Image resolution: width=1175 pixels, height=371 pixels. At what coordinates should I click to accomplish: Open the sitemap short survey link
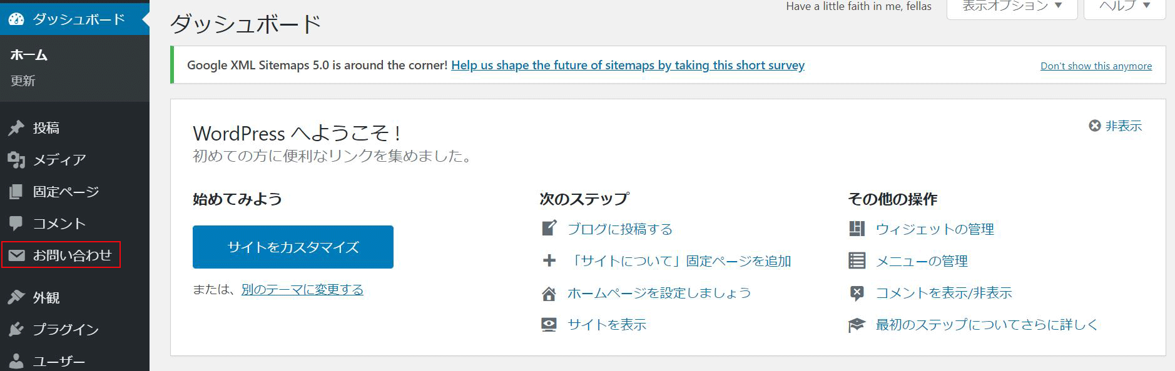628,66
